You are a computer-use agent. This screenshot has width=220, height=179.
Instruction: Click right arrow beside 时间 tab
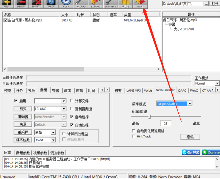point(107,90)
